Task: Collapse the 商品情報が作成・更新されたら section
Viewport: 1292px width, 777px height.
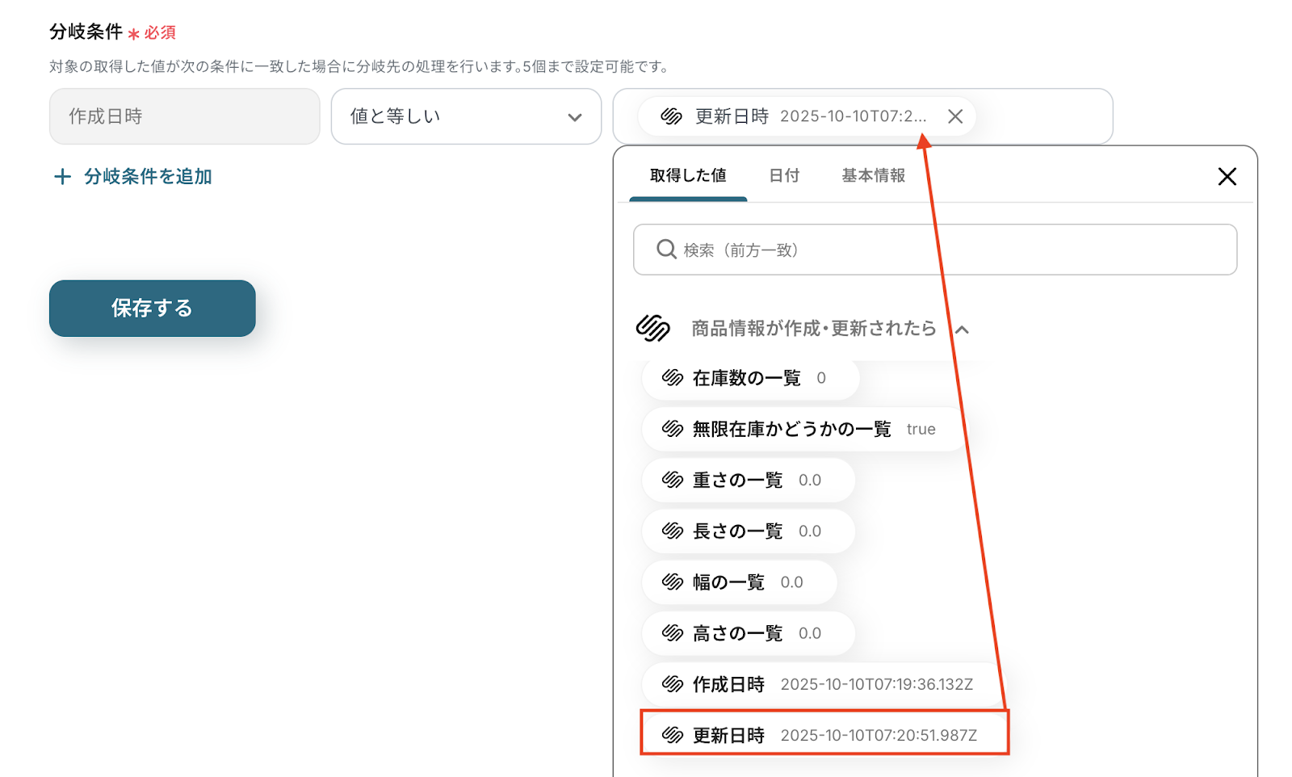Action: [x=962, y=330]
